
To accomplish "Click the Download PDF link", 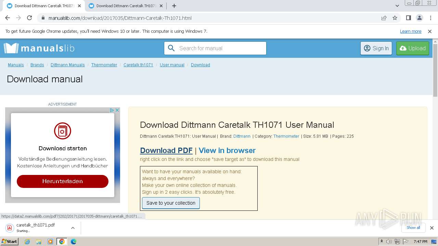I will pyautogui.click(x=166, y=150).
